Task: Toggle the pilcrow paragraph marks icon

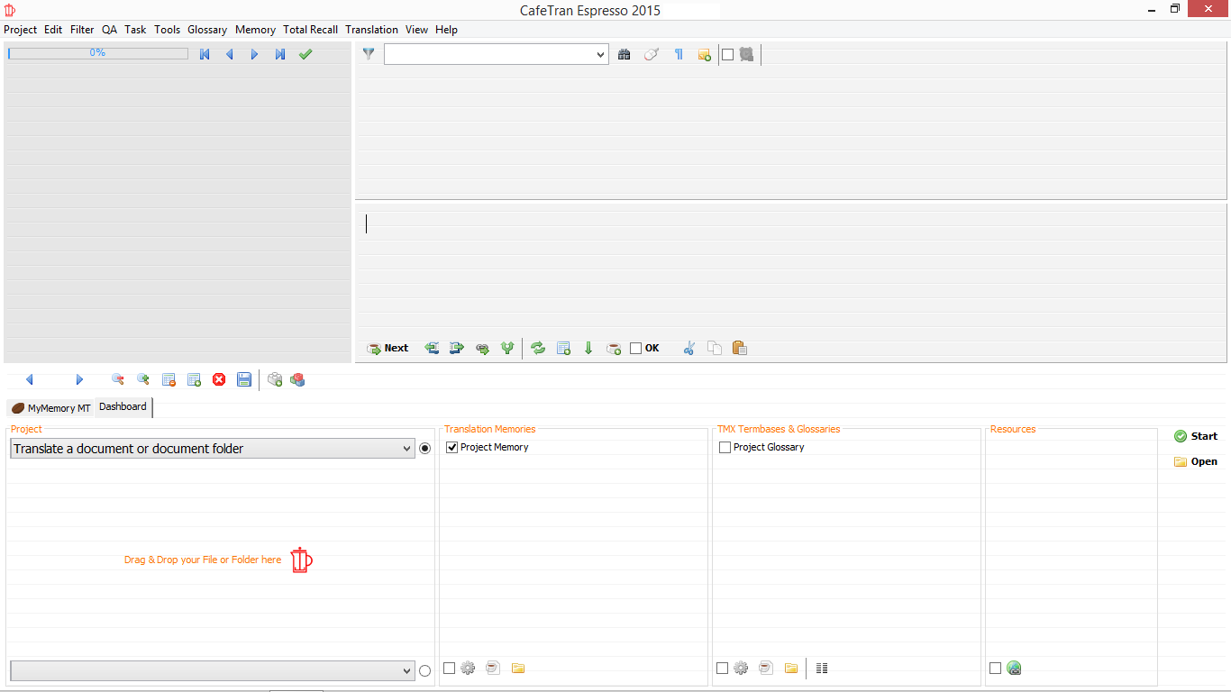Action: coord(679,55)
